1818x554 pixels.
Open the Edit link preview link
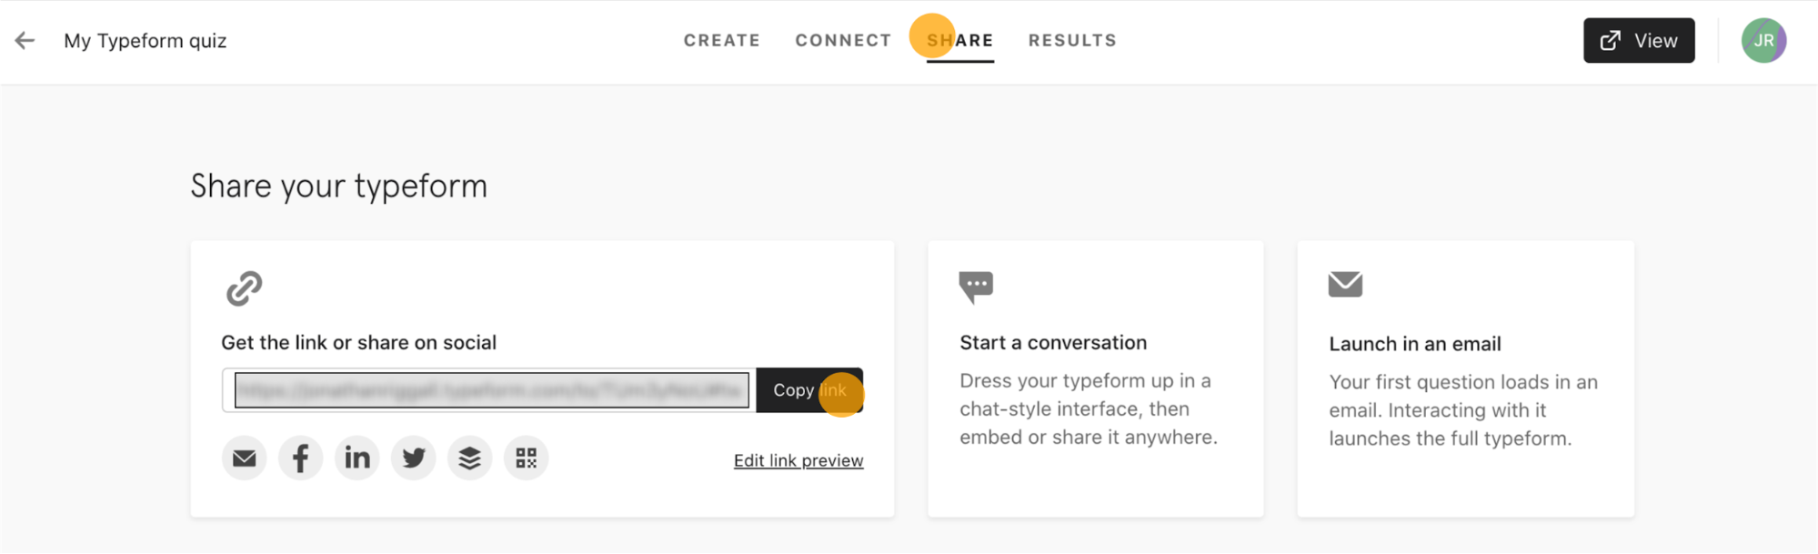coord(799,460)
